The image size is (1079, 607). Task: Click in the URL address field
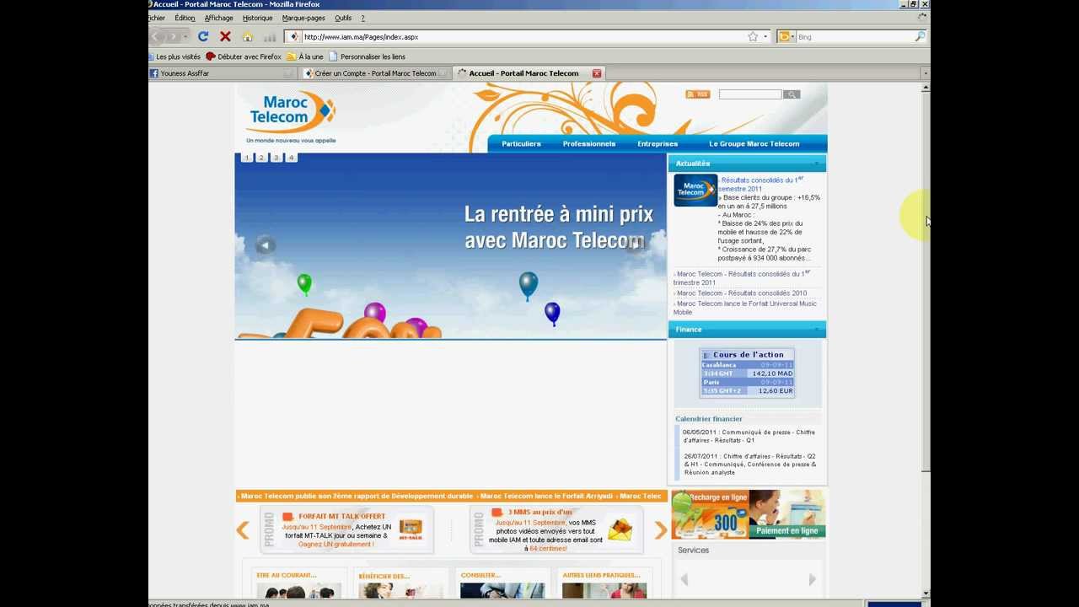coord(523,36)
